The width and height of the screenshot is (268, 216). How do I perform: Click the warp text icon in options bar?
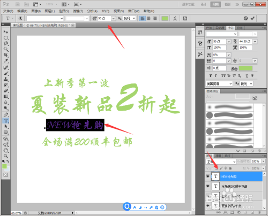(175, 18)
